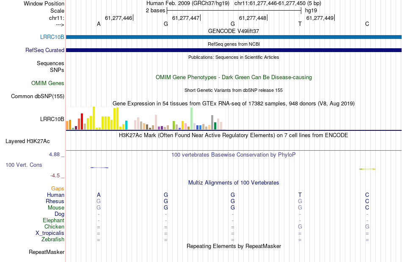402x262 pixels.
Task: Click the Mouse species label
Action: coord(56,208)
